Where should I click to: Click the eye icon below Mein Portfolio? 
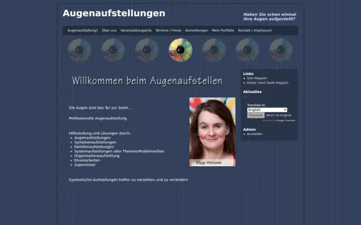click(247, 50)
